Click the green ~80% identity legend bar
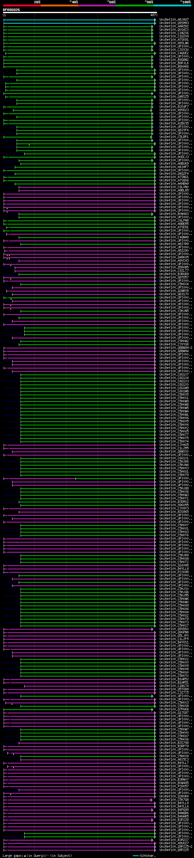This screenshot has height=858, width=194. pyautogui.click(x=135, y=6)
